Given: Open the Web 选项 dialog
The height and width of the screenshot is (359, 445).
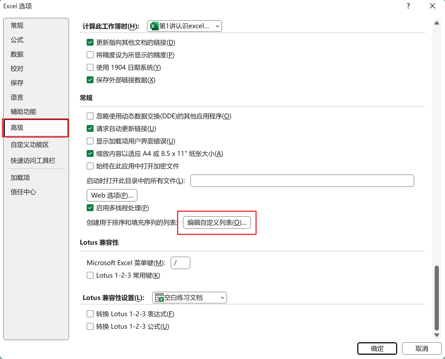Looking at the screenshot, I should (112, 195).
